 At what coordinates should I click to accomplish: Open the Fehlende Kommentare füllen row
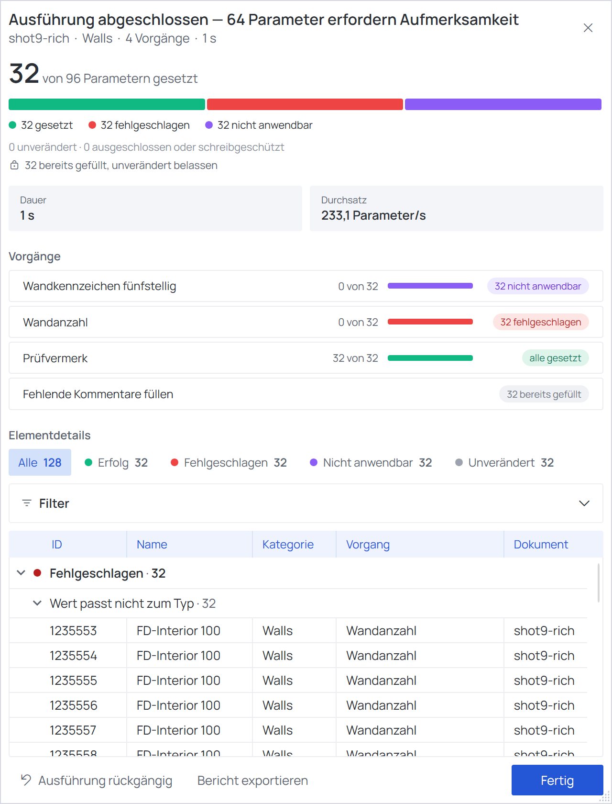(306, 394)
